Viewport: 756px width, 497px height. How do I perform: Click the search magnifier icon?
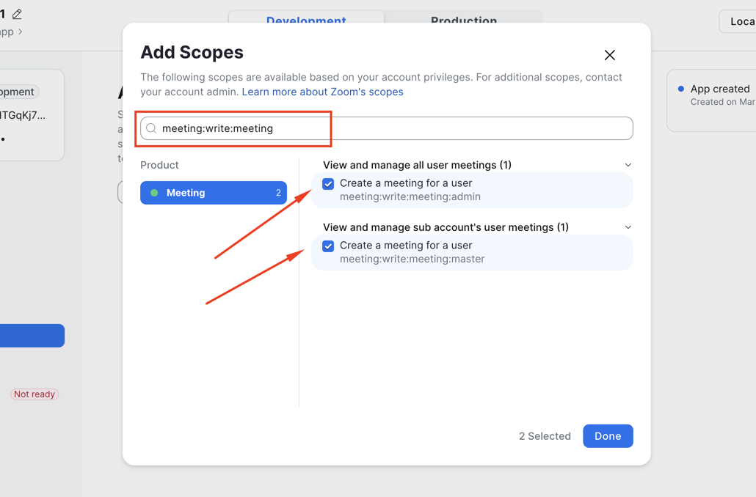click(151, 128)
